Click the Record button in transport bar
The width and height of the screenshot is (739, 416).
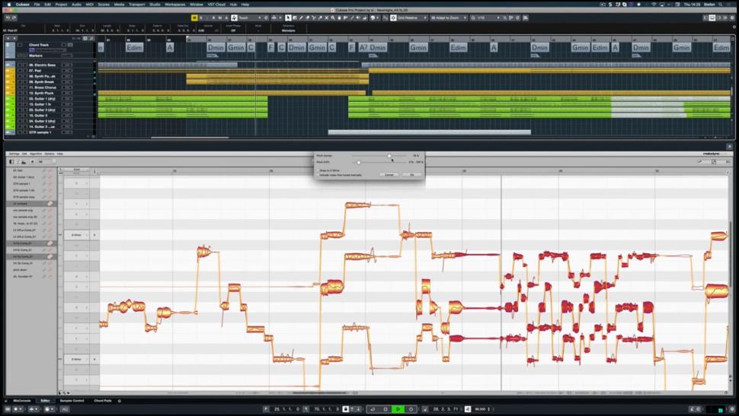[411, 409]
